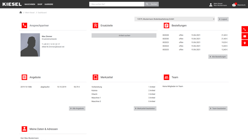
Task: Click the Logout button
Action: click(x=223, y=19)
